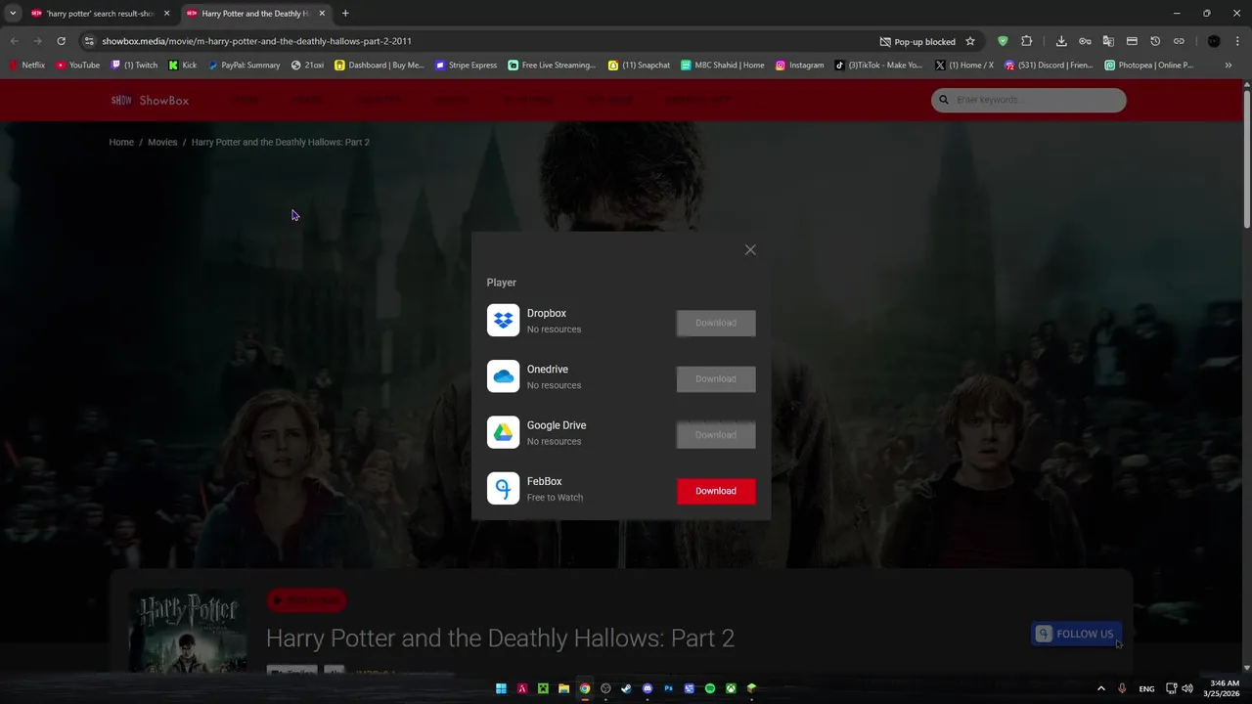Bookmark this page with star icon
Screen dimensions: 1252x704
(x=970, y=41)
